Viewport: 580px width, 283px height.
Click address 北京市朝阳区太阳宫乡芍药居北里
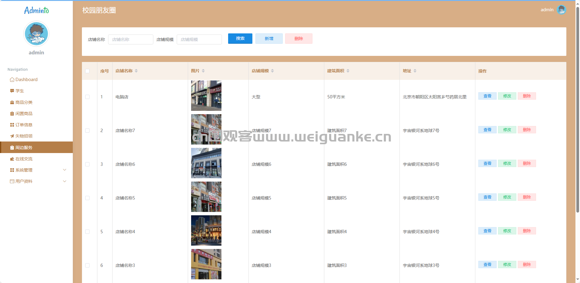coord(435,97)
